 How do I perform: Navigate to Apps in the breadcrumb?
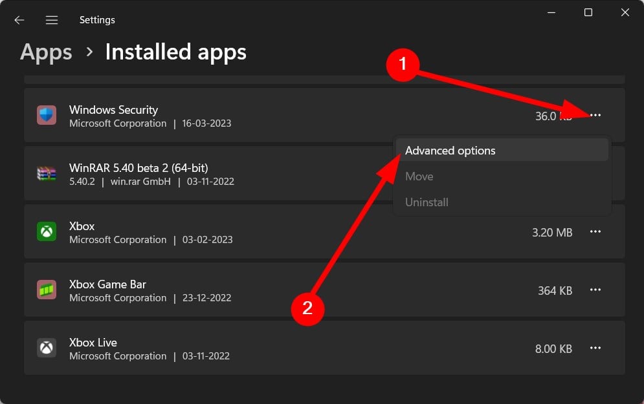46,52
